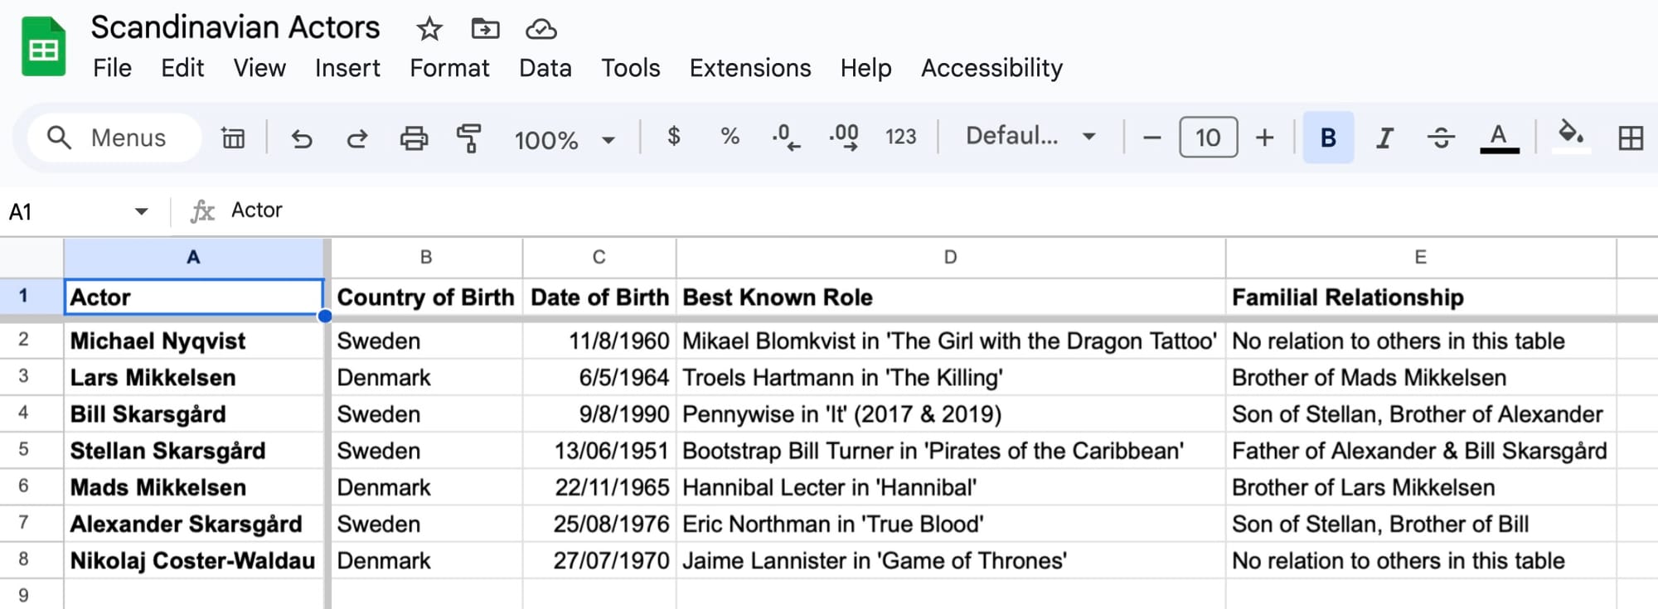Open the borders grid icon
Screen dimensions: 1658x609
1630,138
